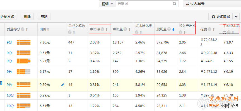This screenshot has width=241, height=111.
Task: Open the 模糊 match-type dropdown
Action: [x=107, y=4]
